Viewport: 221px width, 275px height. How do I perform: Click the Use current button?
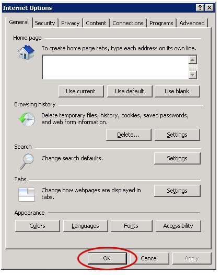[81, 91]
